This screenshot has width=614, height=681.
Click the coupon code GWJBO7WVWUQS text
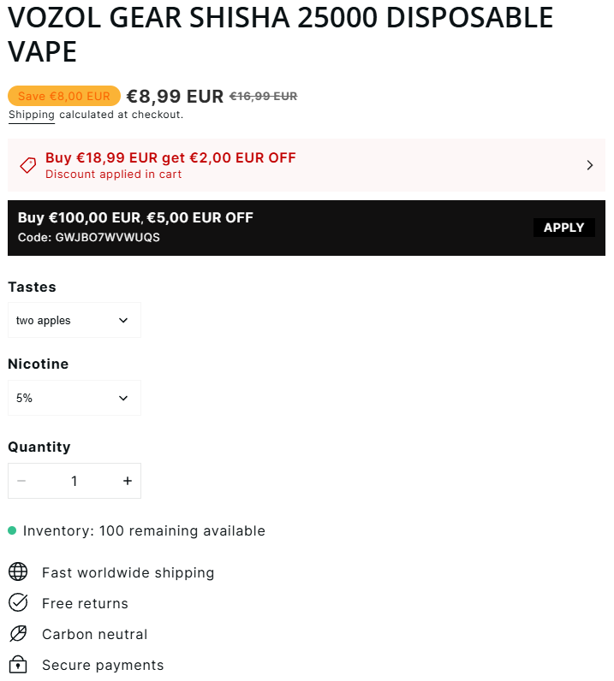tap(107, 238)
